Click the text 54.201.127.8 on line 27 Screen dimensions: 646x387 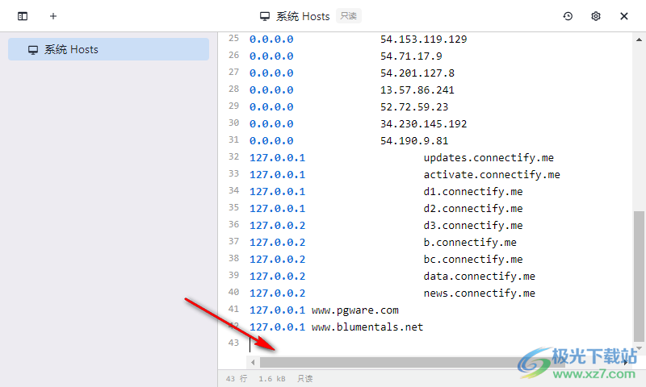pyautogui.click(x=417, y=73)
